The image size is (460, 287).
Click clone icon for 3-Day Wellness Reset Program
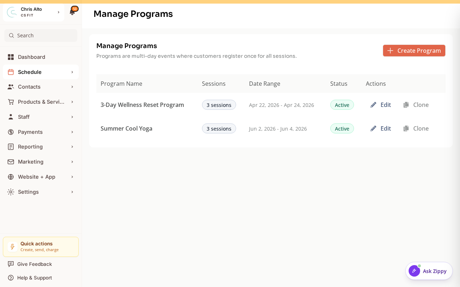pos(406,105)
